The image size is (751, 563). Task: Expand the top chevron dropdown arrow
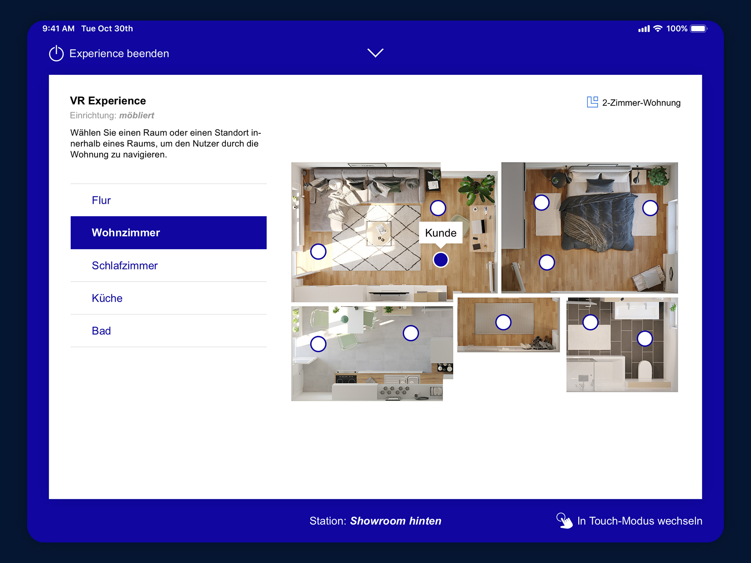pos(375,53)
